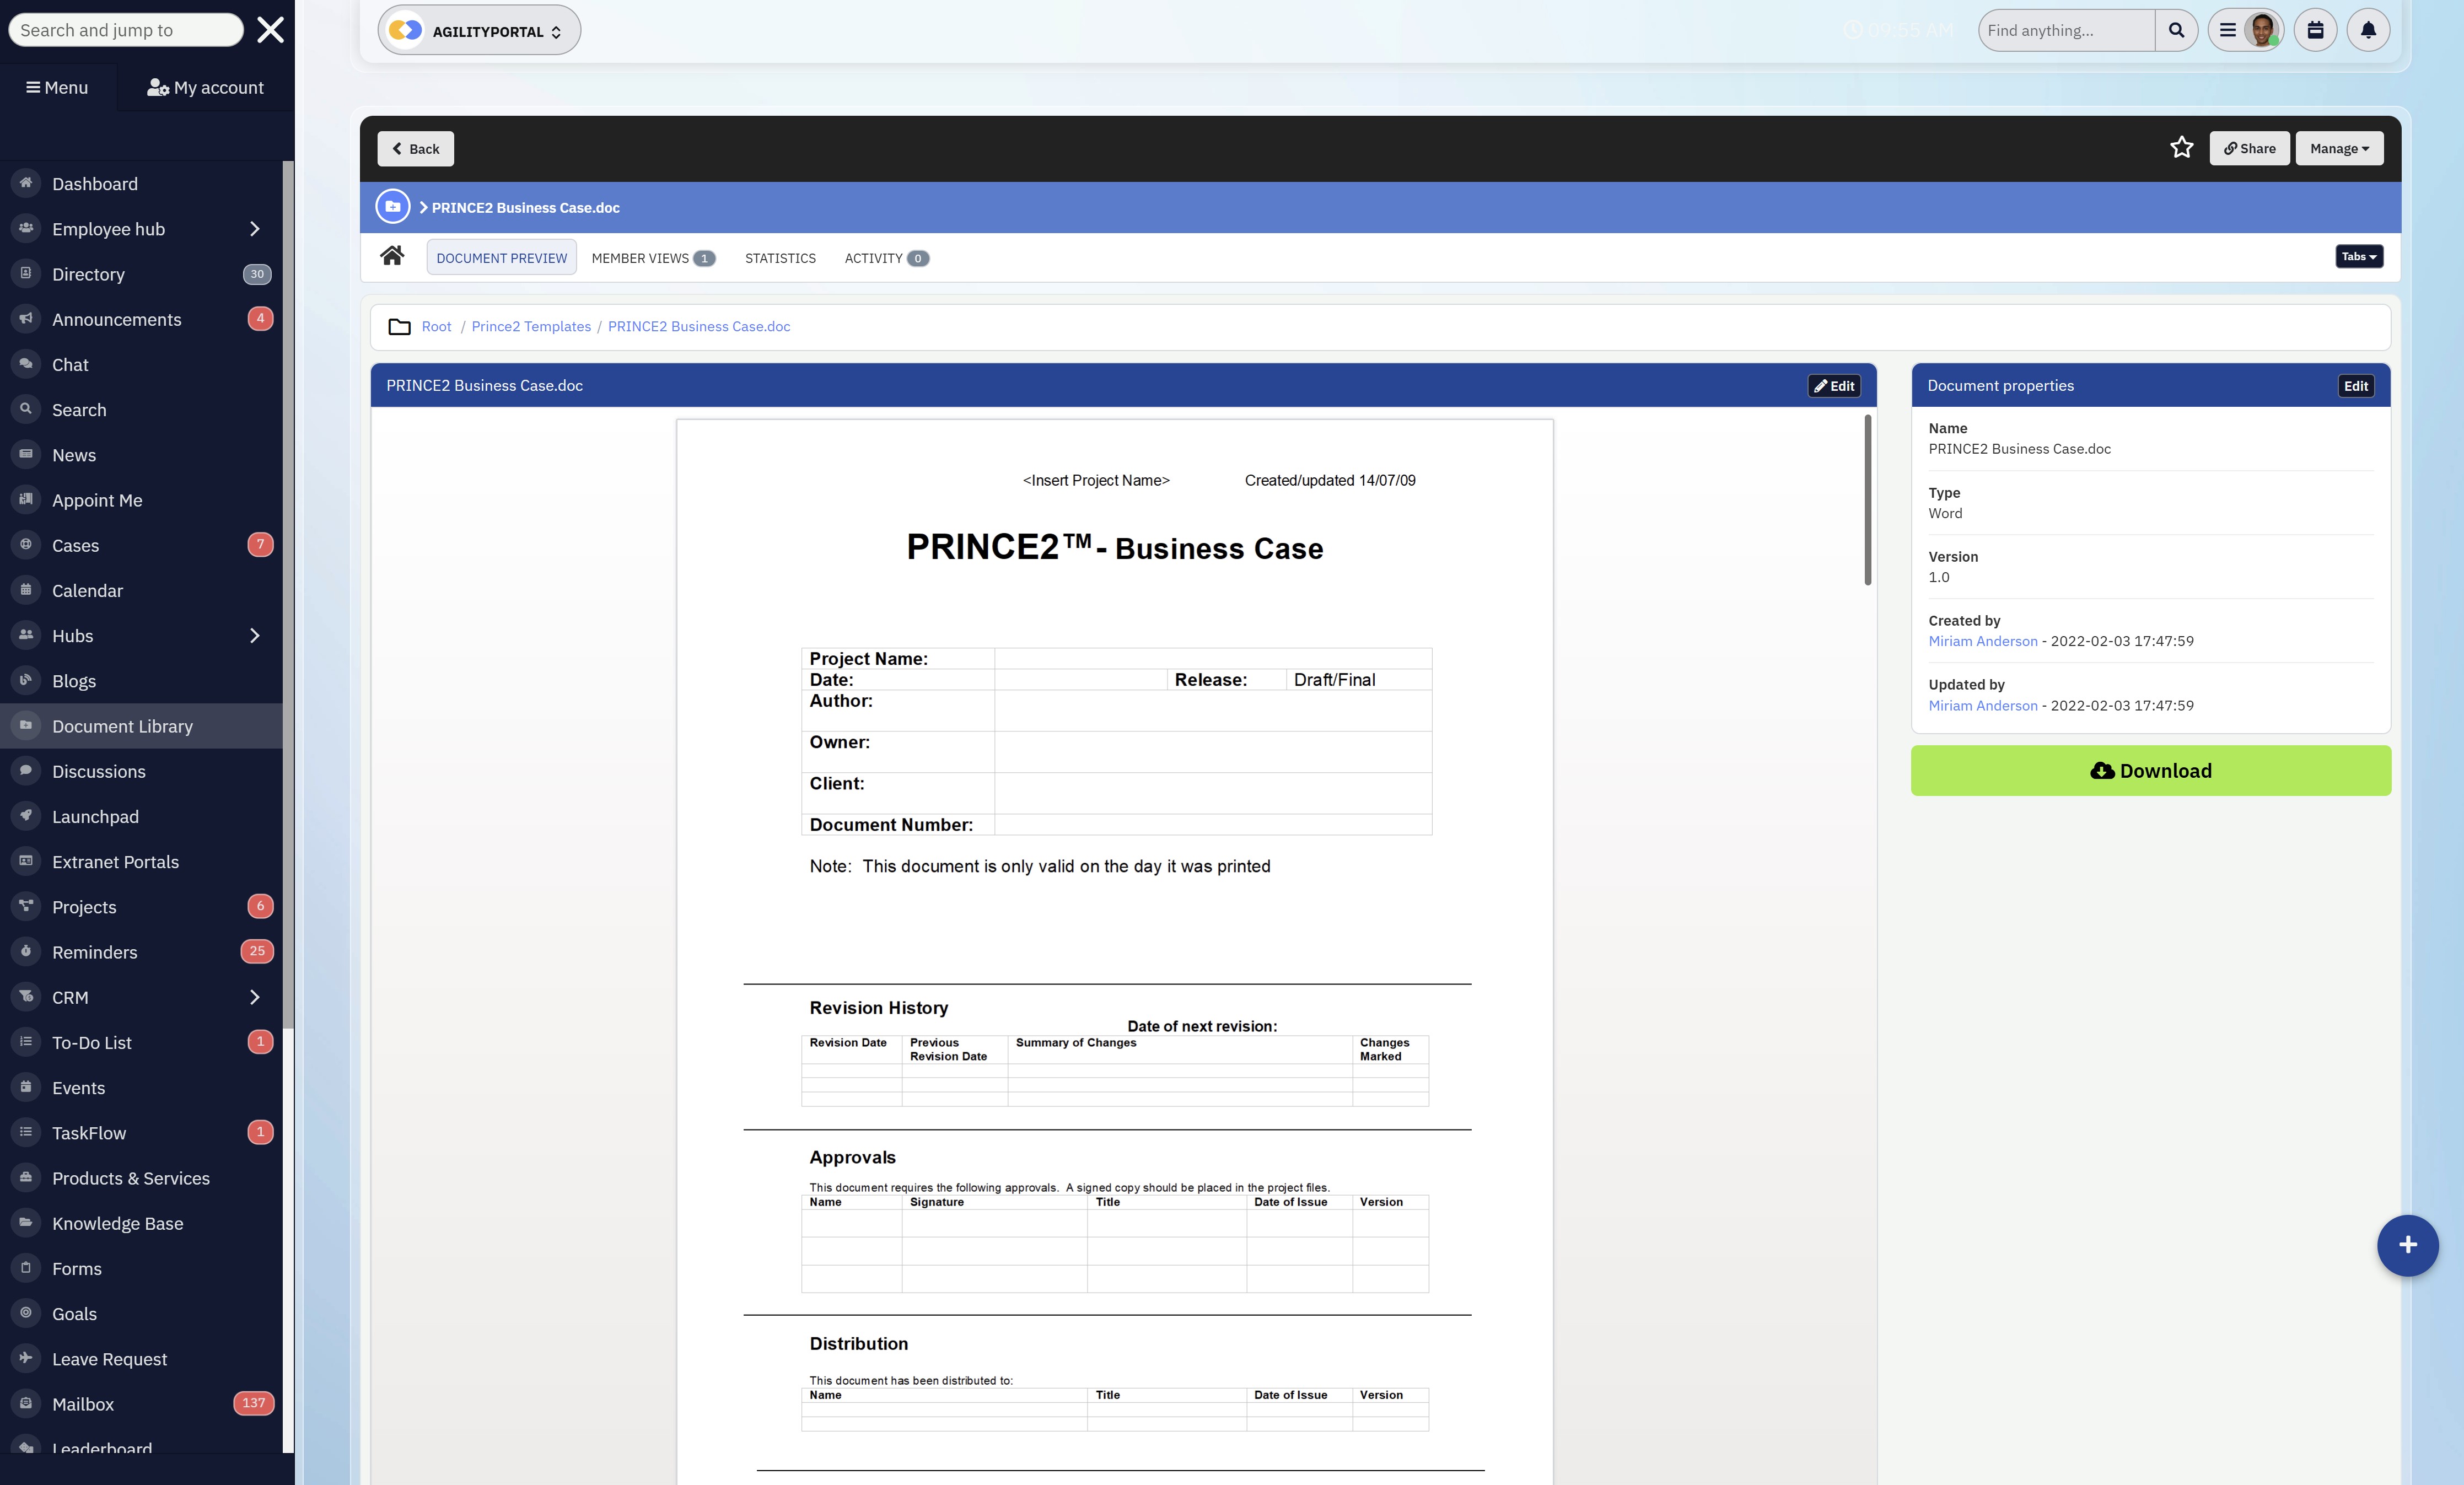Screen dimensions: 2464x1485
Task: Switch to the Member Views tab
Action: coord(652,258)
